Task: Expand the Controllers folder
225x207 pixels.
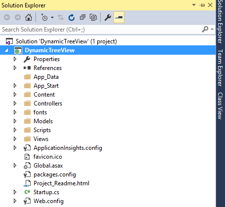Action: tap(15, 103)
